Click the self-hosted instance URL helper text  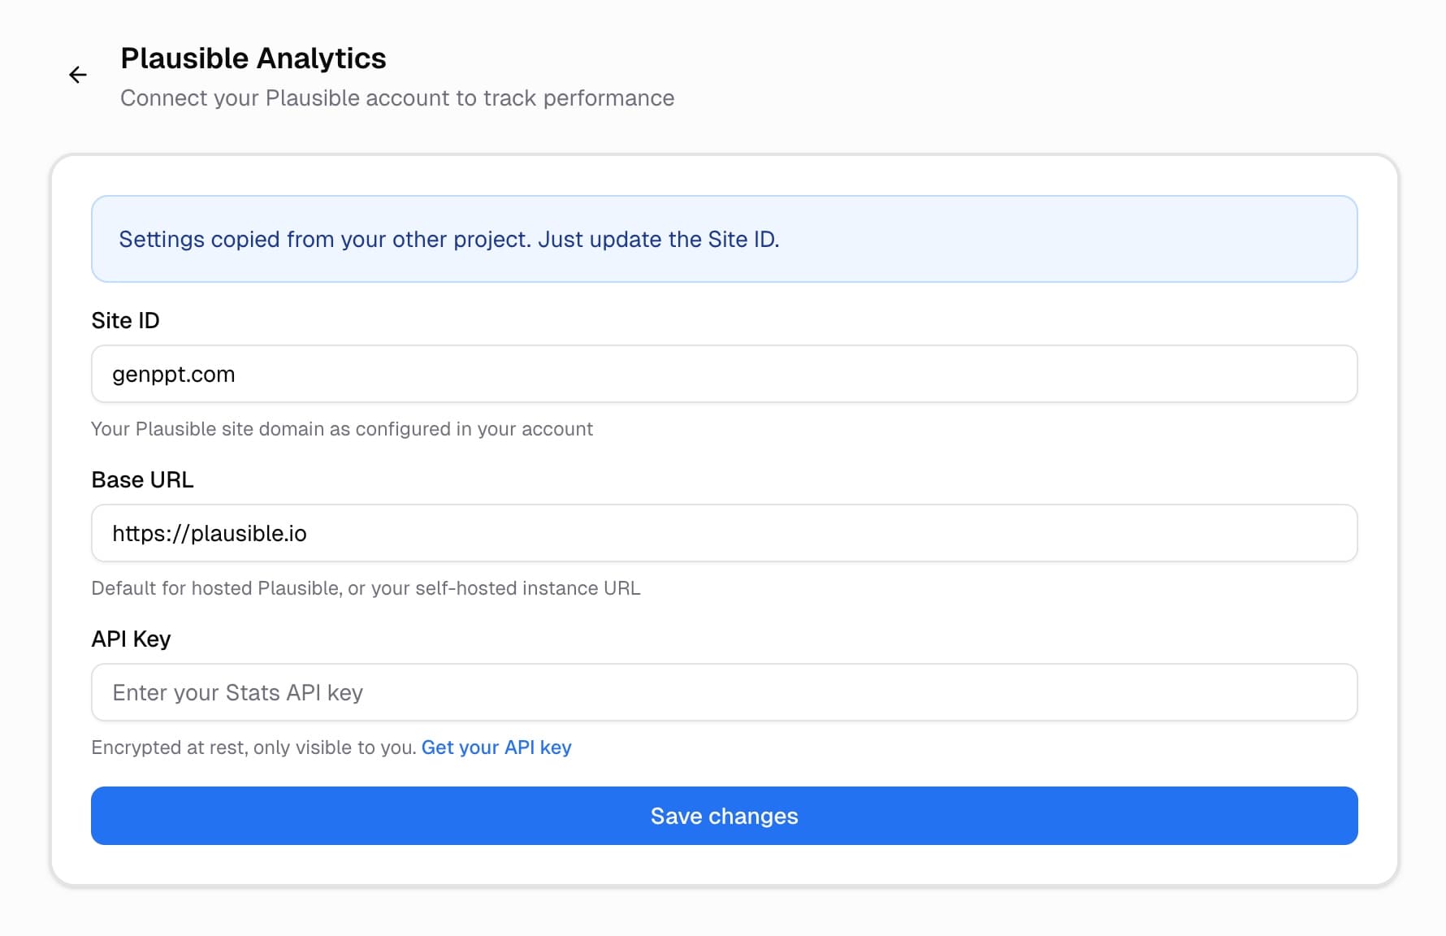366,588
